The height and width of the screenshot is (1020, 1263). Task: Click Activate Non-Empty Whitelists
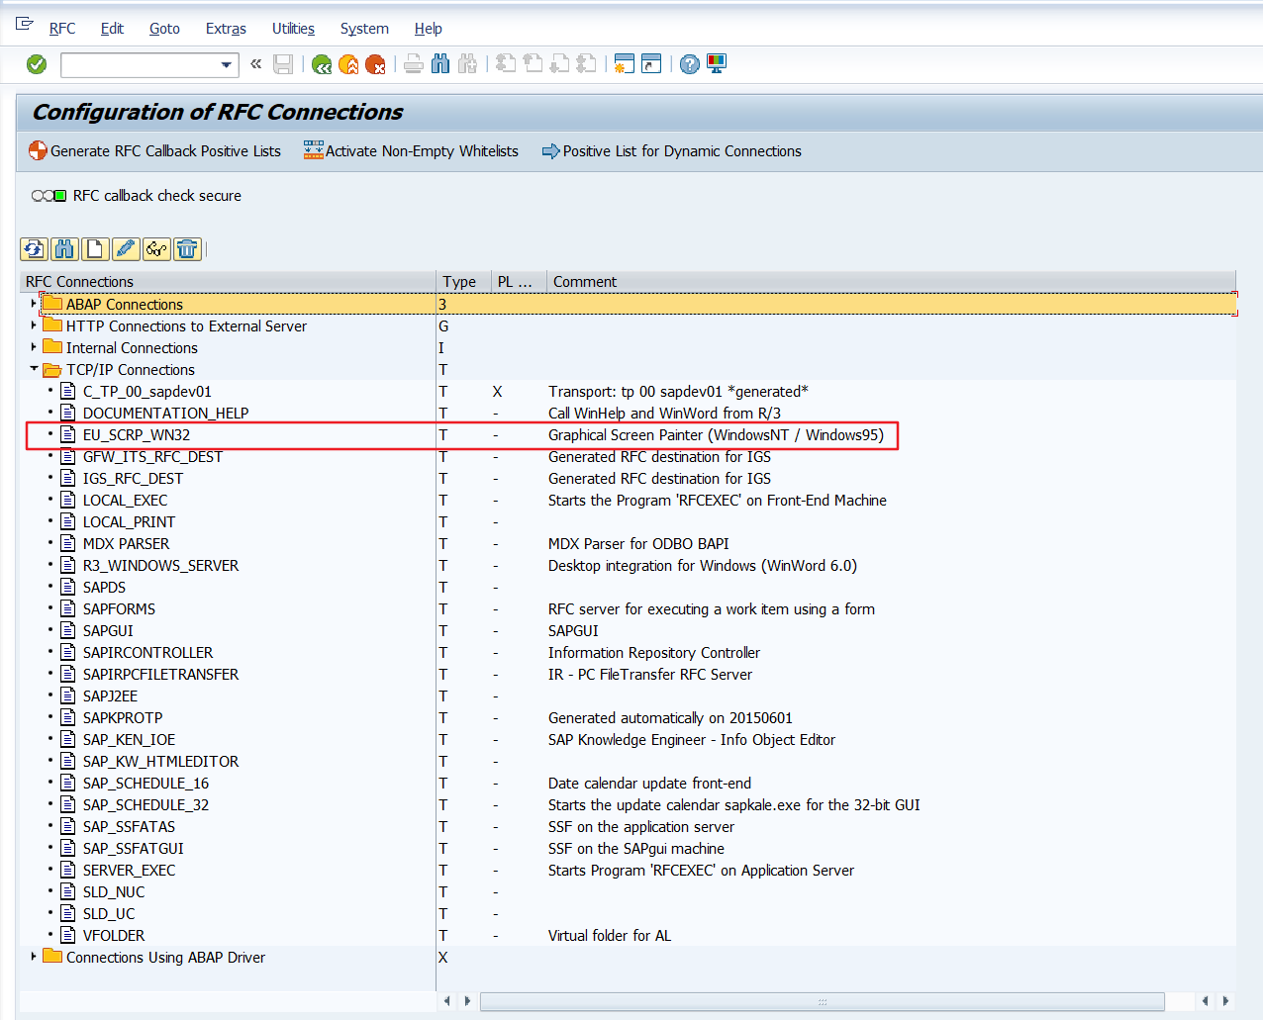point(411,150)
